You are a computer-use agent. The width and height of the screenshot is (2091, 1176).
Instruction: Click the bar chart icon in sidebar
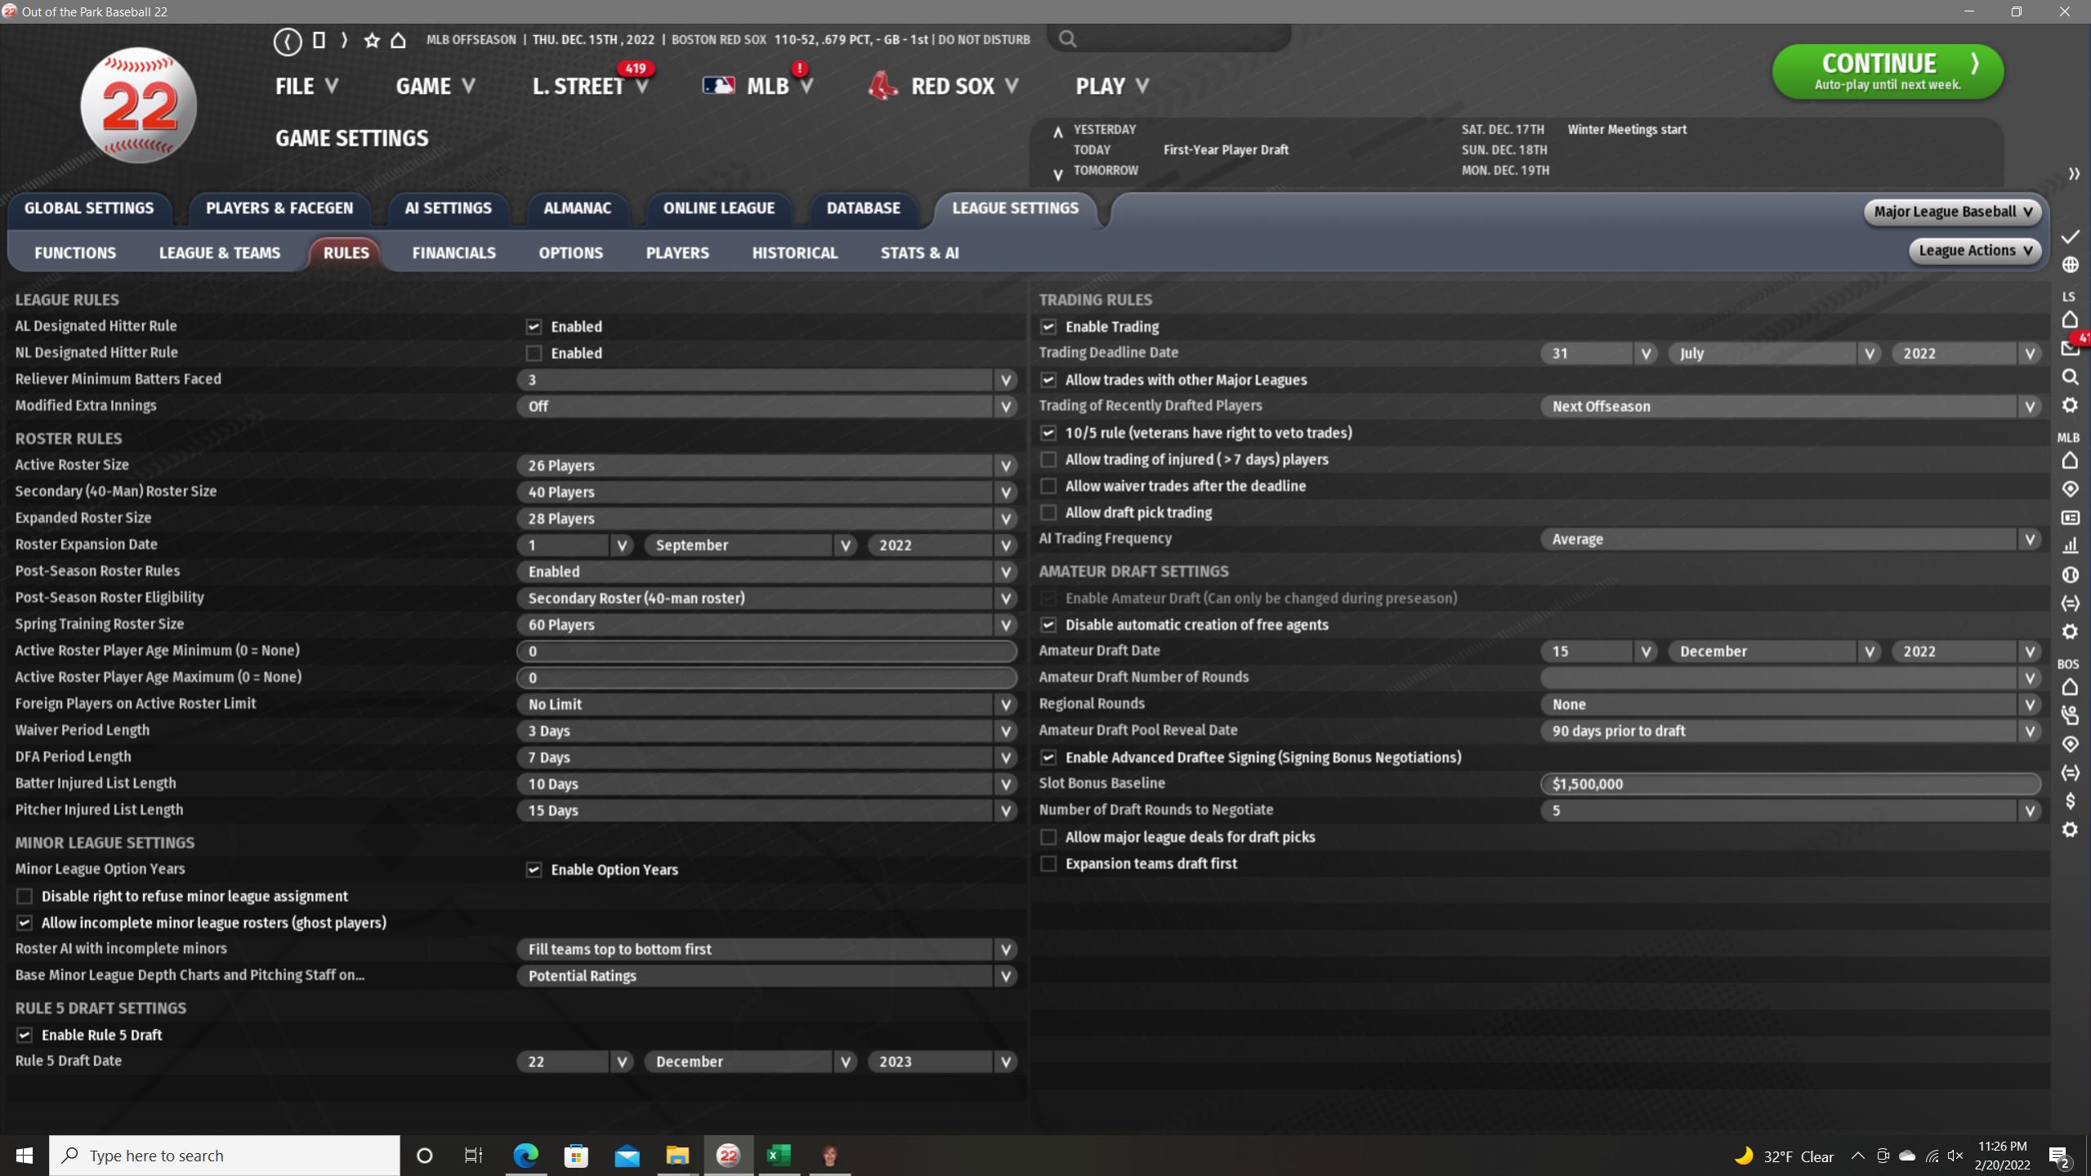point(2070,546)
